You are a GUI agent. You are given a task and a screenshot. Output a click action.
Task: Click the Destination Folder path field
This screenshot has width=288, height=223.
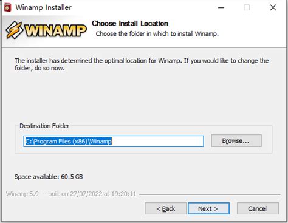click(x=114, y=141)
